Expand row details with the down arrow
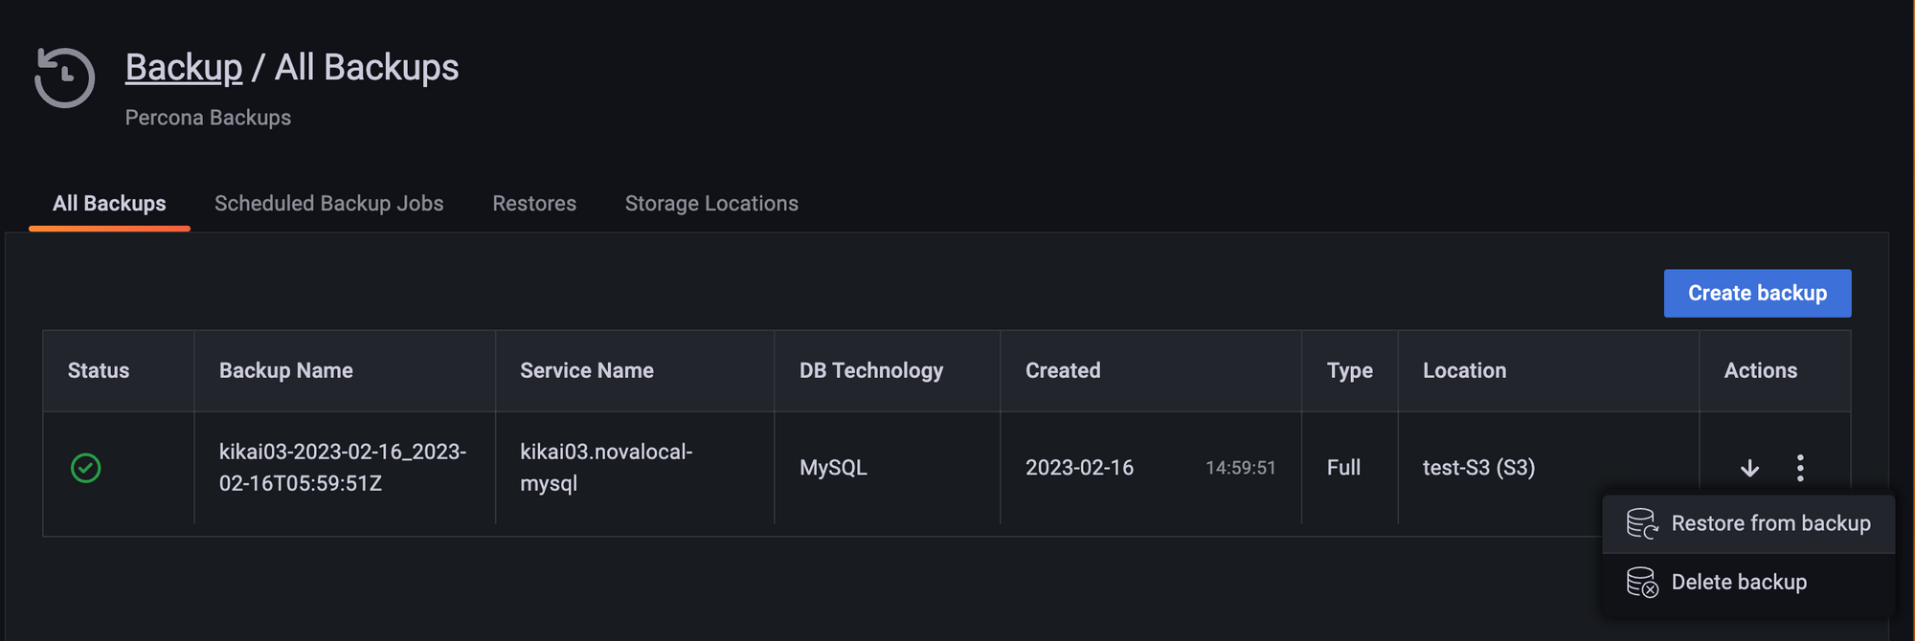1915x641 pixels. point(1749,468)
